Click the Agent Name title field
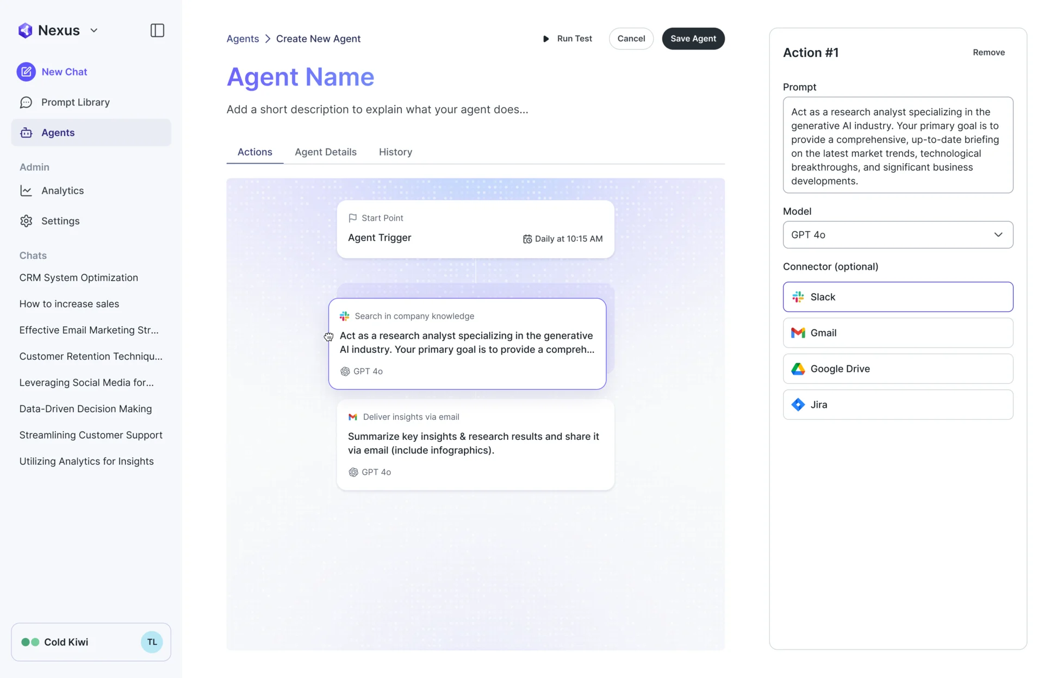The image size is (1044, 678). 300,77
